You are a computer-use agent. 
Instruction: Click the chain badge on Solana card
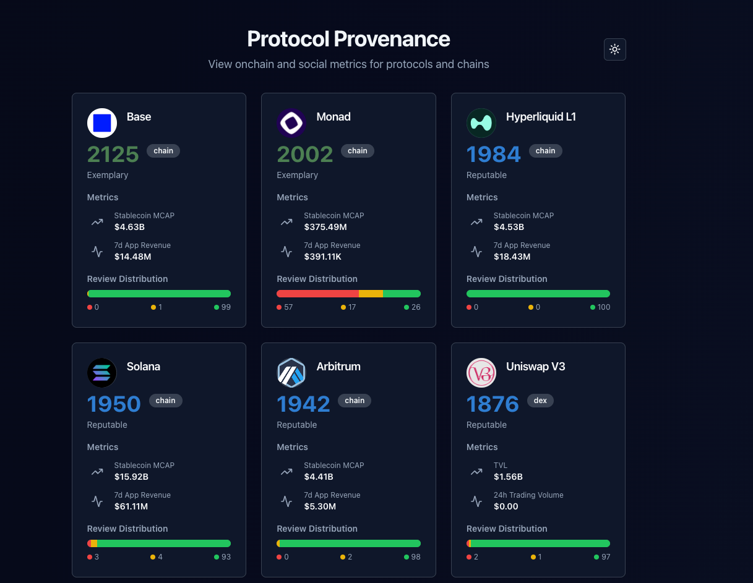[165, 400]
